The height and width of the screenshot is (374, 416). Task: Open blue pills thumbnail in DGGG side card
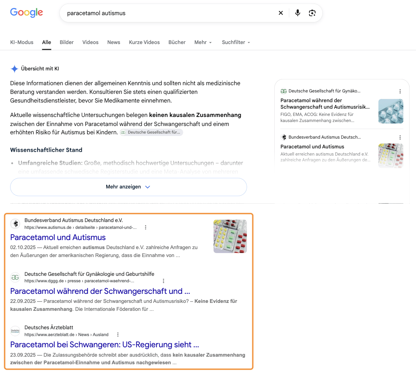391,111
